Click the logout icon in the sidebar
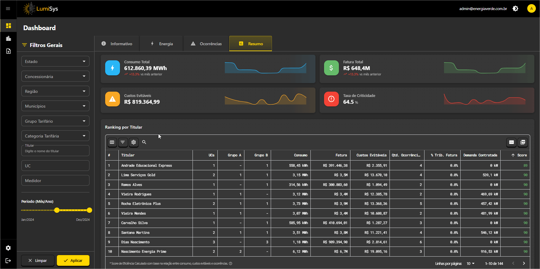 coord(8,261)
